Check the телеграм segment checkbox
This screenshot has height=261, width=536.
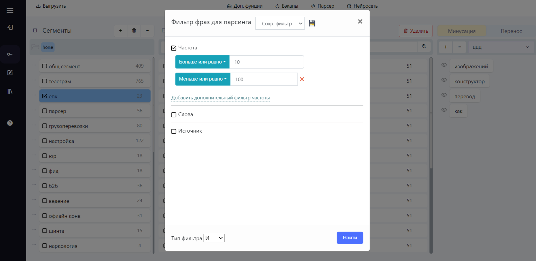coord(44,81)
